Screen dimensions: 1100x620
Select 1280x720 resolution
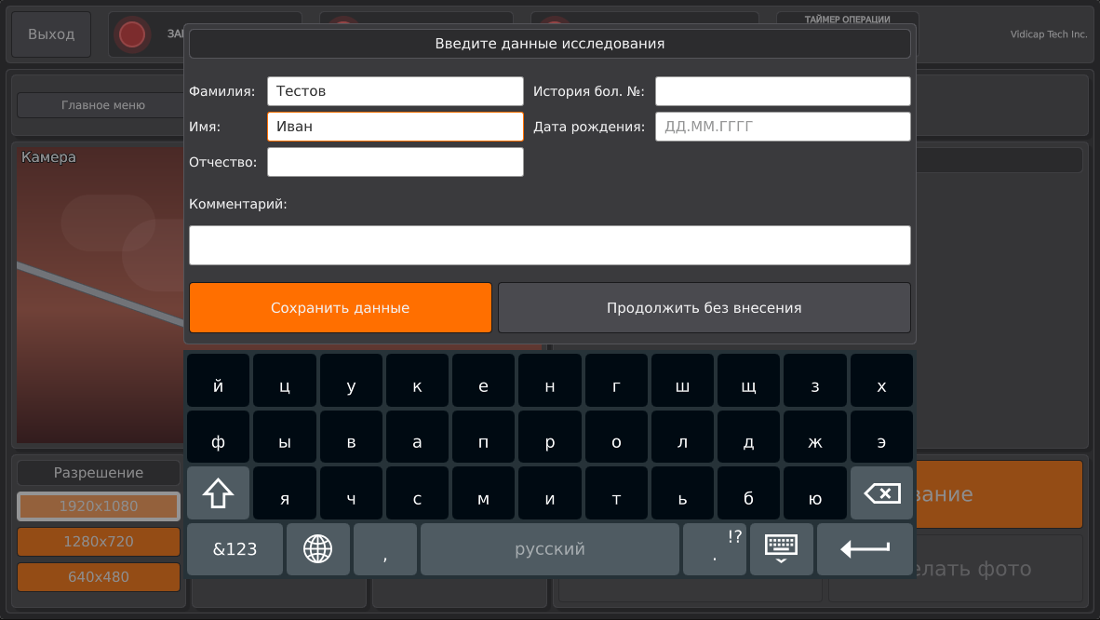coord(99,542)
